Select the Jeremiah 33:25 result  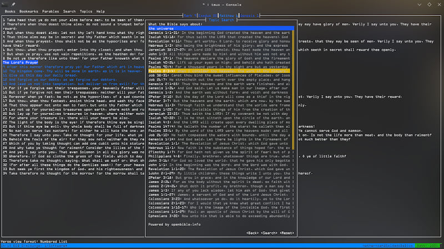point(219,114)
